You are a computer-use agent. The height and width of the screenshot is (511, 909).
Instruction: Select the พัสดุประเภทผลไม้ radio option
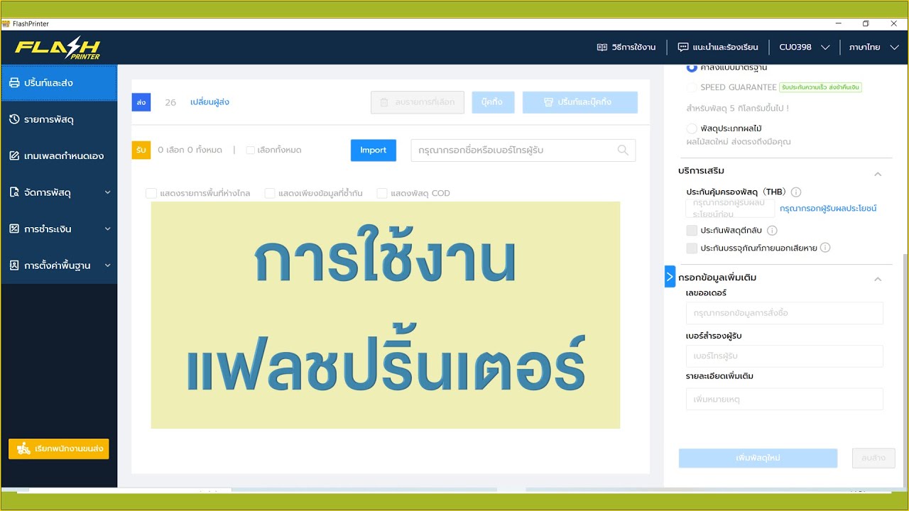point(692,128)
